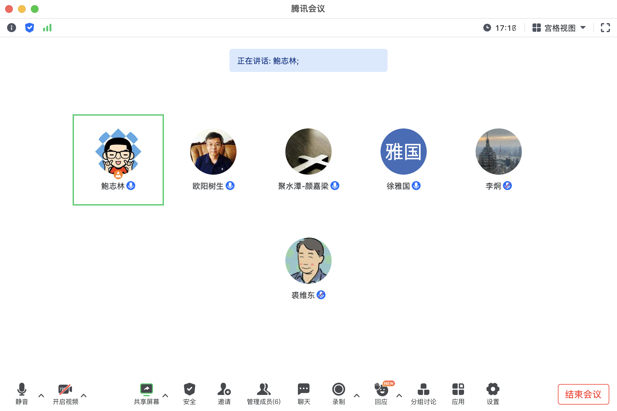Viewport: 617px width, 411px height.
Task: Toggle mute on 欧阳树生's microphone icon
Action: tap(230, 186)
